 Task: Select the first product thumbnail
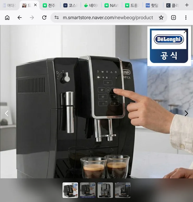click(70, 190)
